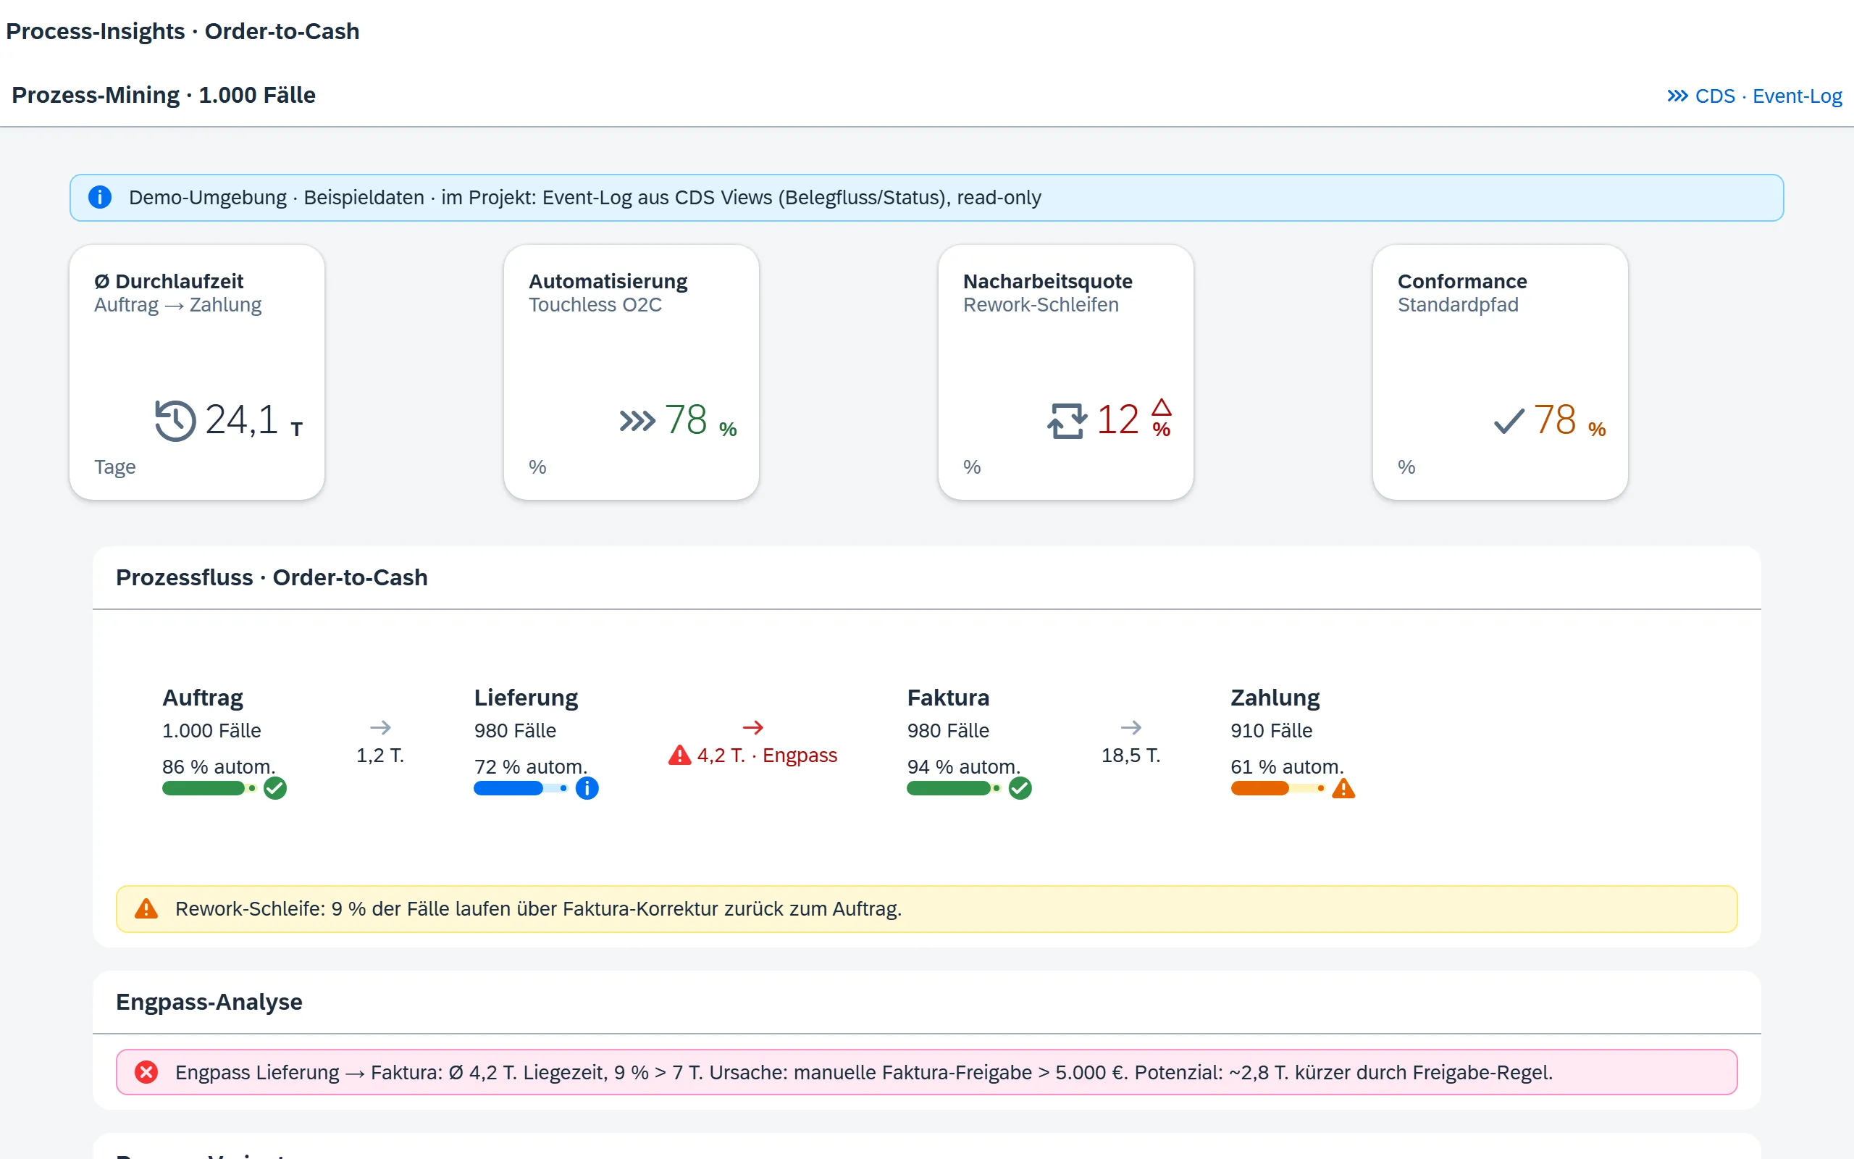Click the history clock icon on Durchlaufzeit card
The width and height of the screenshot is (1854, 1159).
tap(175, 420)
